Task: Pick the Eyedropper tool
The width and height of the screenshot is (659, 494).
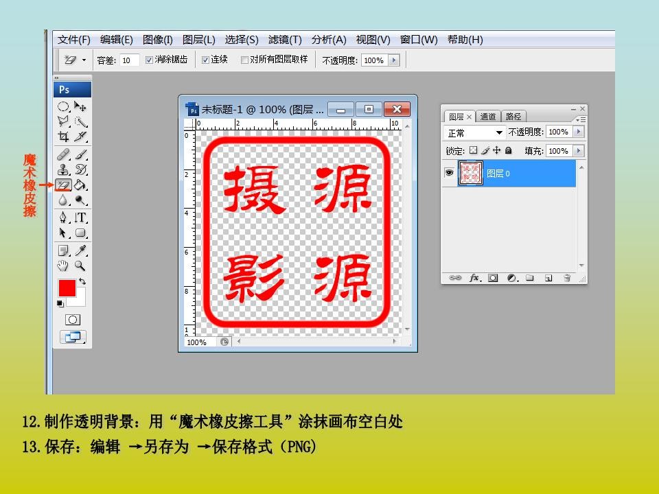Action: click(x=80, y=251)
